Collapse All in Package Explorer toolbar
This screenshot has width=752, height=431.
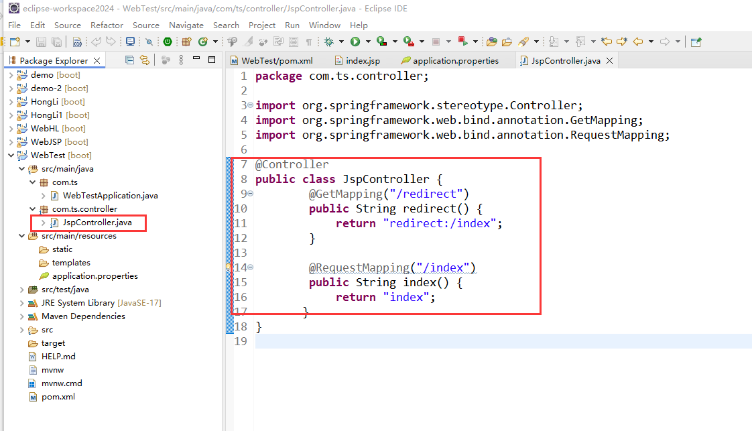tap(129, 60)
